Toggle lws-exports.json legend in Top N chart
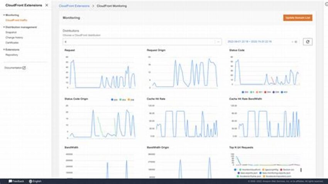Screen dimensions: 328x184 click(247, 173)
